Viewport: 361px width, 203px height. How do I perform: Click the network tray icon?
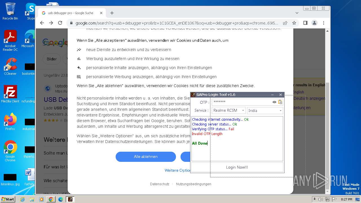(327, 199)
